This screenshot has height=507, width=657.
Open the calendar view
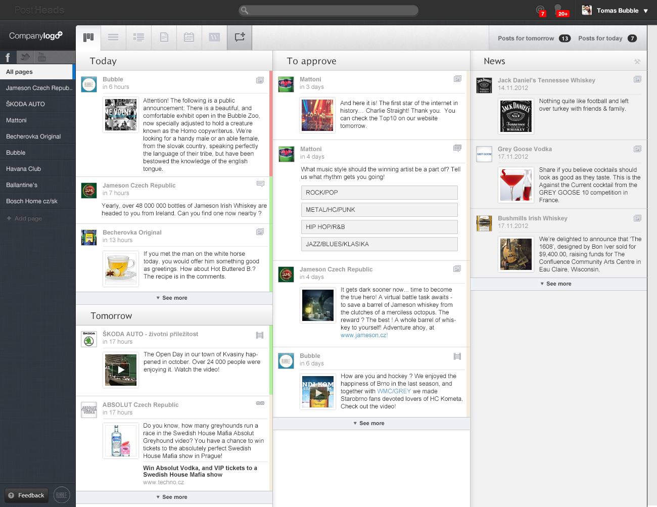(189, 37)
